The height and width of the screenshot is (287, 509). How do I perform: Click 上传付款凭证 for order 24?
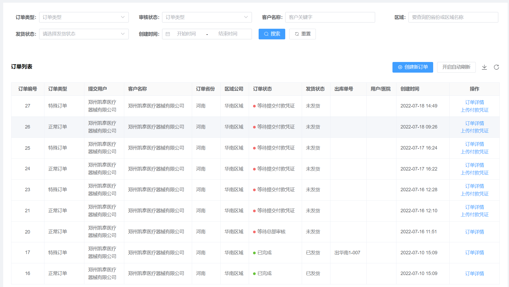(x=474, y=173)
